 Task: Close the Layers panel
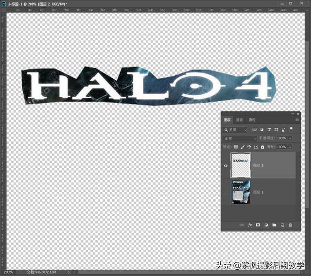(298, 114)
